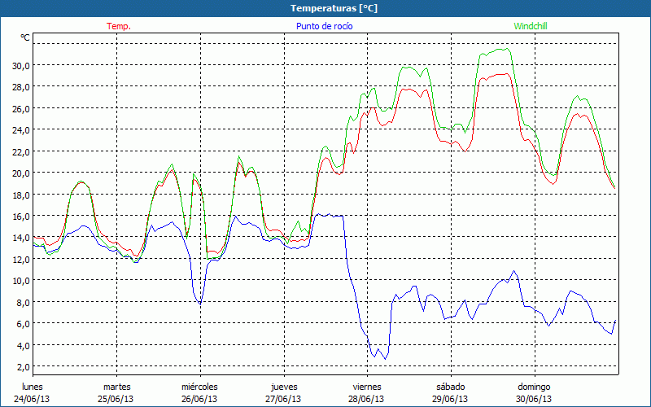Screen dimensions: 651x407
Task: Select the jueves 27/06/13 date label
Action: 283,392
